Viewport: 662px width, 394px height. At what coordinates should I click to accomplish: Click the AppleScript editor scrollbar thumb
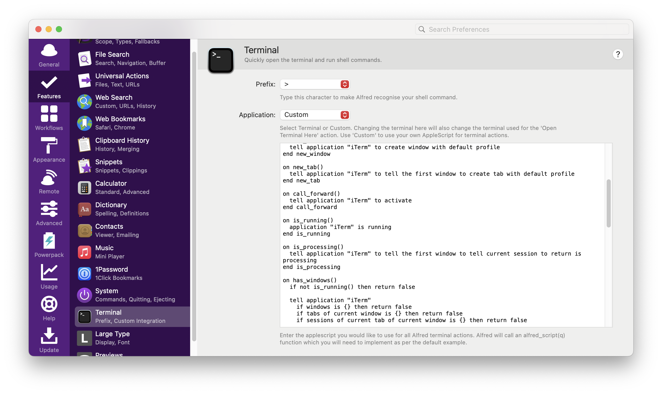point(608,203)
